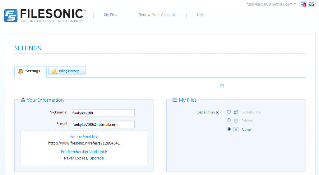Click the 'Nickname:' field label
Image resolution: width=319 pixels, height=175 pixels.
coord(58,112)
